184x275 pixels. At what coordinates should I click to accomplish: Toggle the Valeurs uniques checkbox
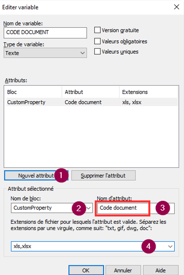point(97,52)
